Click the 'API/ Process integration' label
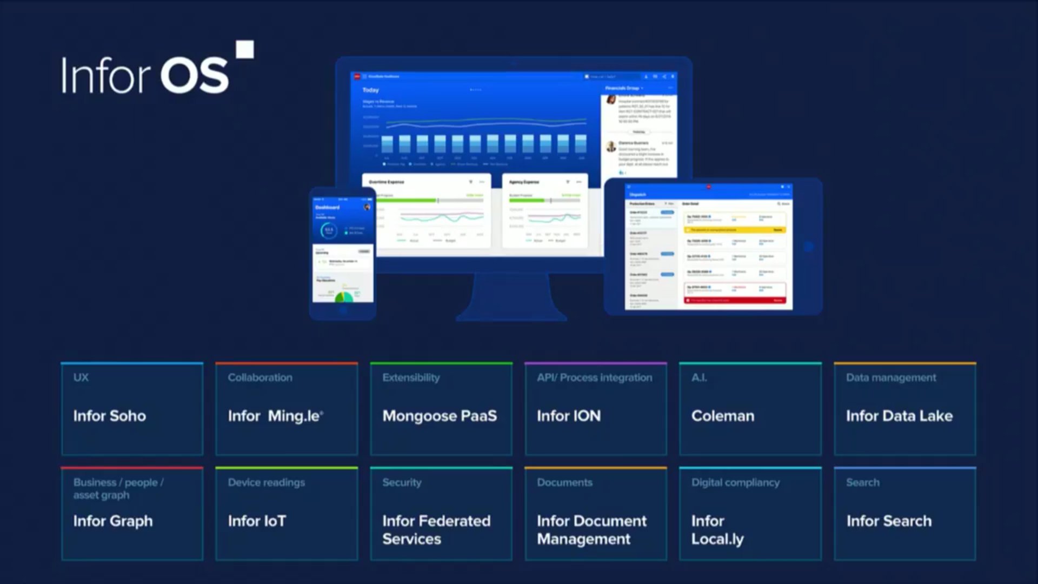 594,377
